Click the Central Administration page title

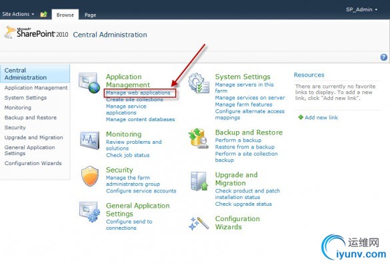pyautogui.click(x=110, y=35)
